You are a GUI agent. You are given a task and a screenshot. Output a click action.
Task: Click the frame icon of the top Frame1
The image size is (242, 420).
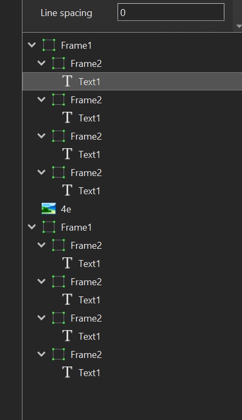[x=49, y=45]
